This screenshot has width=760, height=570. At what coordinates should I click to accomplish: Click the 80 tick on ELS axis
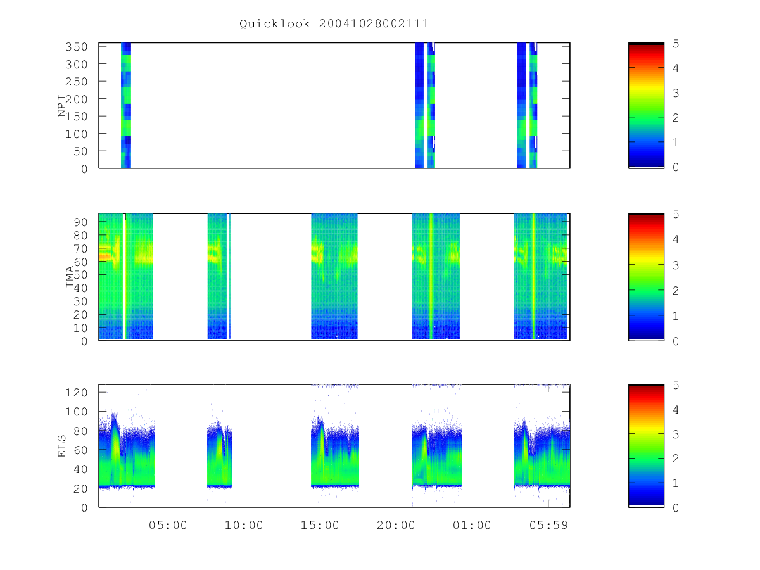(x=80, y=431)
